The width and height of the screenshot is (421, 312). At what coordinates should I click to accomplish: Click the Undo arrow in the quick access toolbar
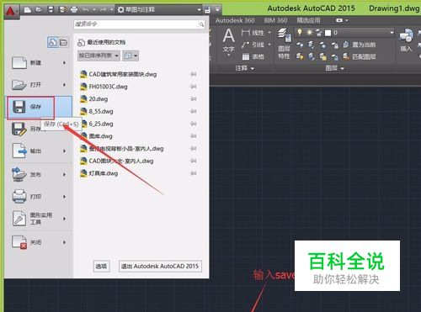coord(86,10)
